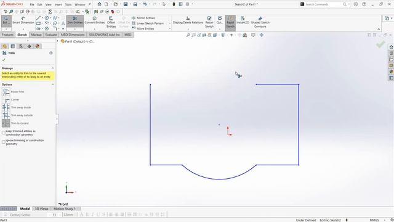Screen dimensions: 394x222
Task: Toggle the Rapid Sketch tool
Action: tap(230, 22)
